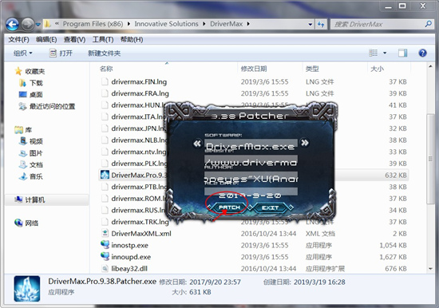Screen dimensions: 439x308
Task: Click the refresh button beside address bar
Action: click(x=321, y=25)
